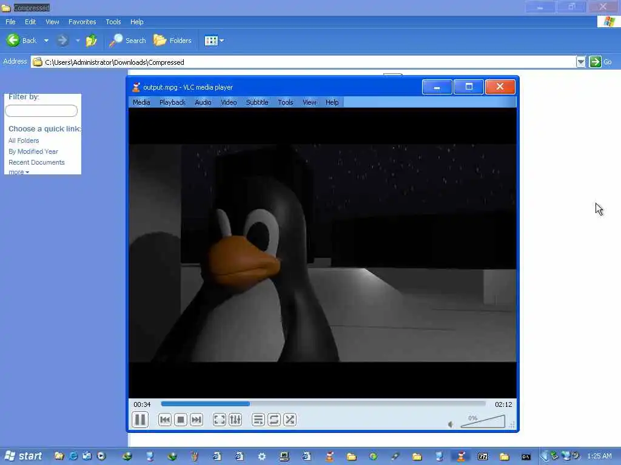This screenshot has width=621, height=465.
Task: Switch to the 7z taskbar item
Action: pyautogui.click(x=483, y=457)
